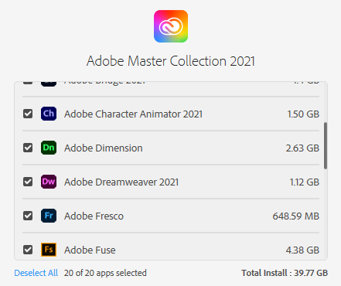Click the partially hidden Bridge icon
Screen dimensions: 341x286
point(49,83)
